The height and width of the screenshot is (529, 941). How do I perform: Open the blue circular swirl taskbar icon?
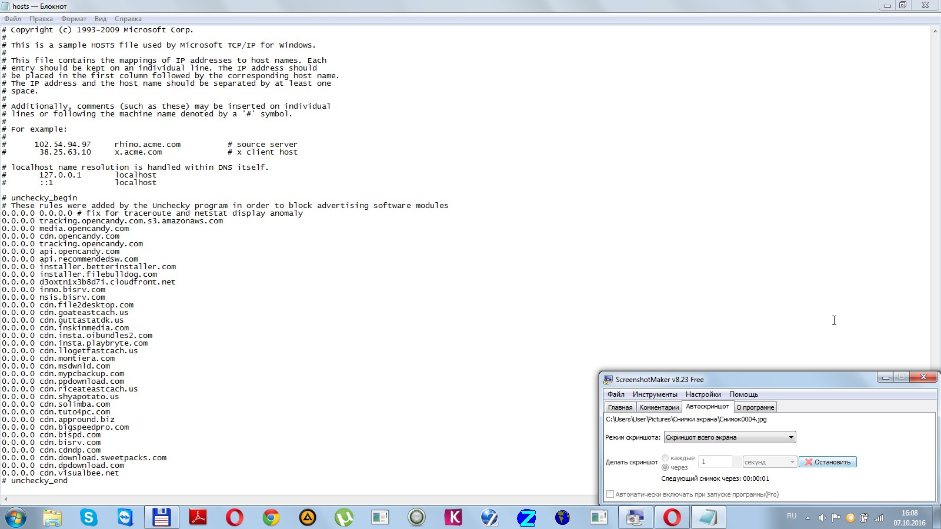(490, 517)
